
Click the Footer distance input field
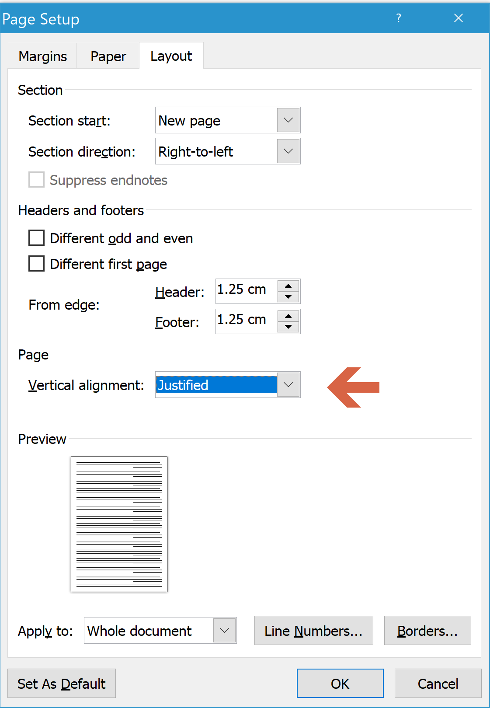tap(247, 321)
